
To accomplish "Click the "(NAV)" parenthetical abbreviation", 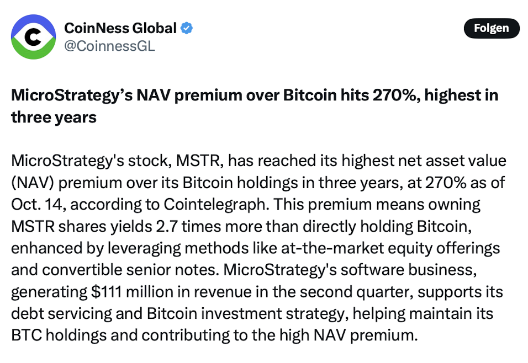I will [x=33, y=183].
